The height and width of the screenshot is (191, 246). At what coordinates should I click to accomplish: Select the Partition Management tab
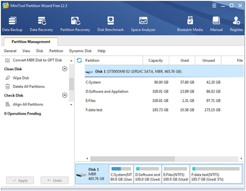[x=31, y=42]
